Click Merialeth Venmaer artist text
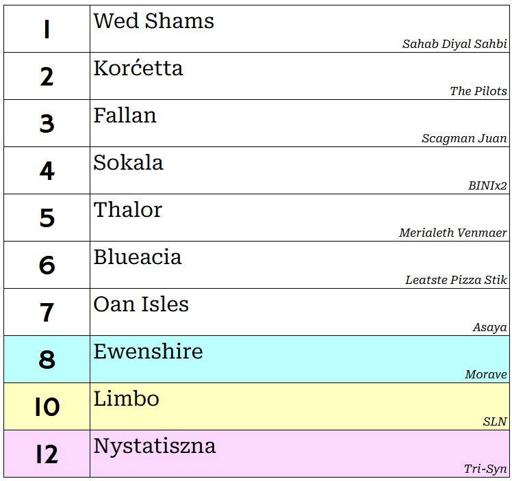The image size is (512, 481). 452,233
